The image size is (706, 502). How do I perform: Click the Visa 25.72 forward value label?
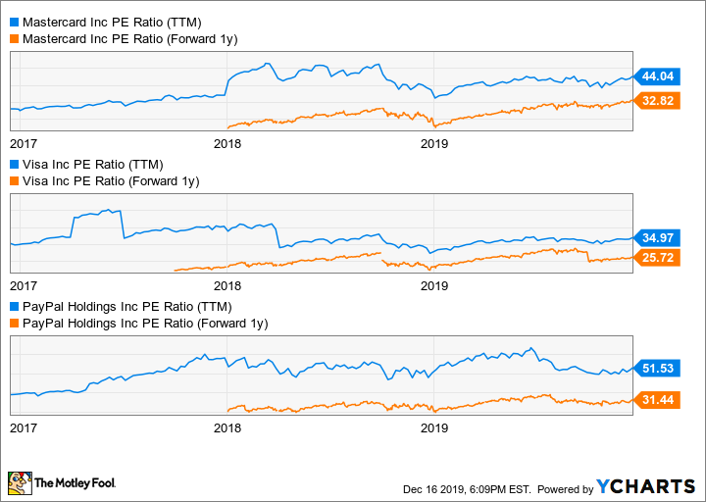(656, 258)
